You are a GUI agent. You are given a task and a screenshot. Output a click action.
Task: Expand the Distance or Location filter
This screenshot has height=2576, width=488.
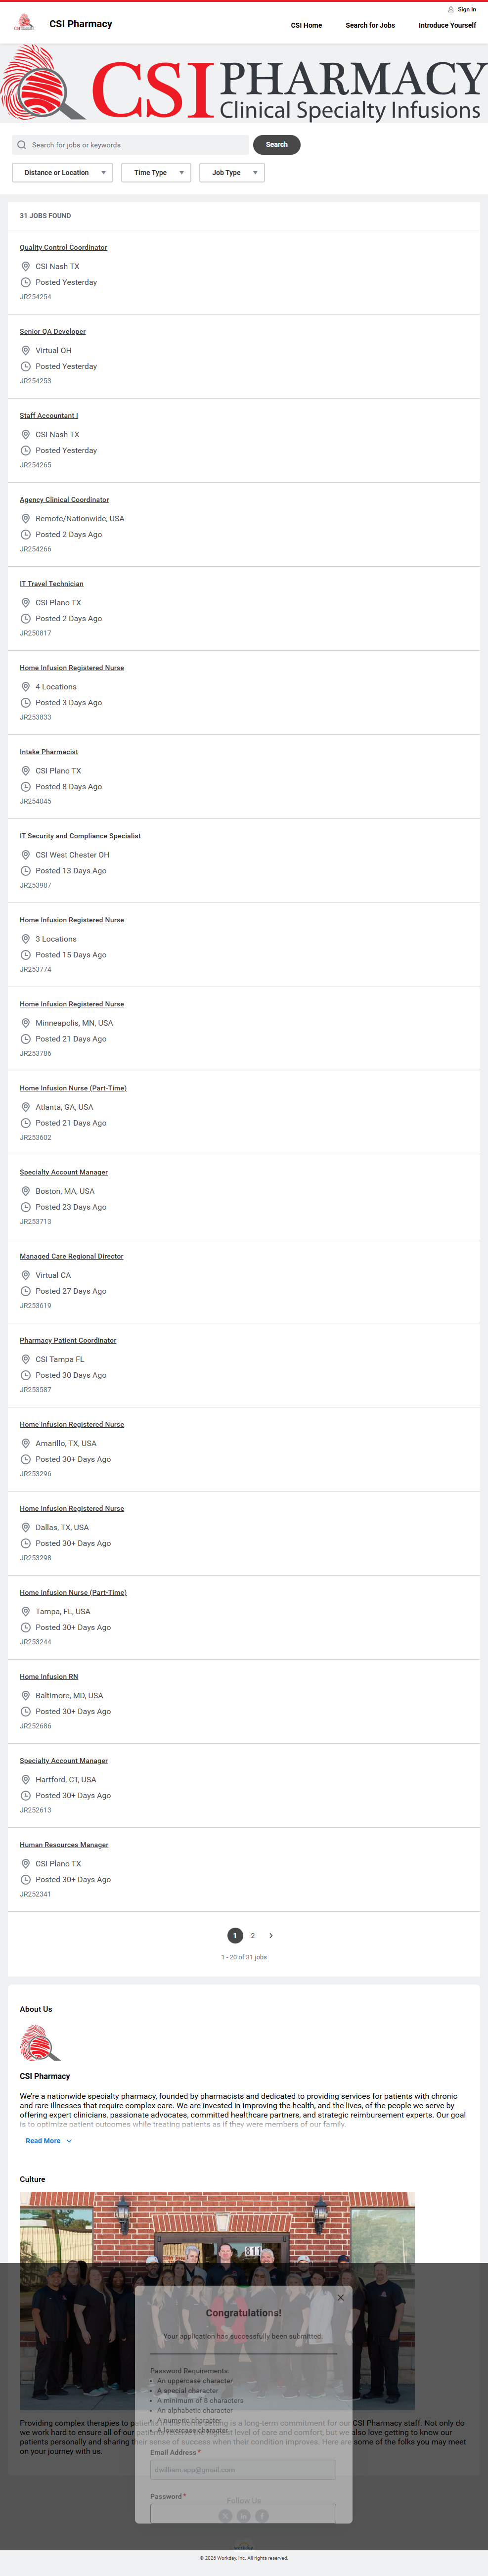(x=62, y=173)
